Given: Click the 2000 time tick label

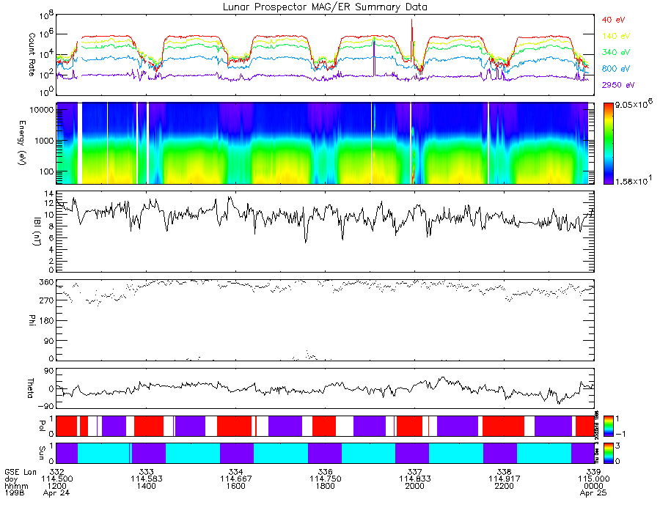Looking at the screenshot, I should pos(414,486).
